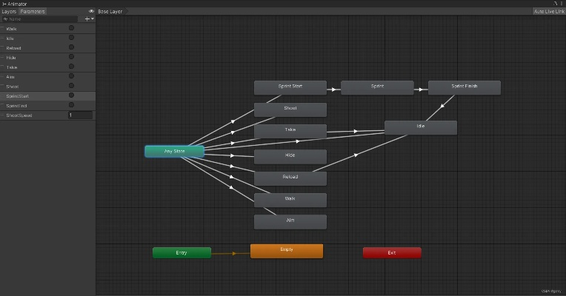Screen dimensions: 566x296
Task: Select the red Exit node
Action: coord(392,252)
